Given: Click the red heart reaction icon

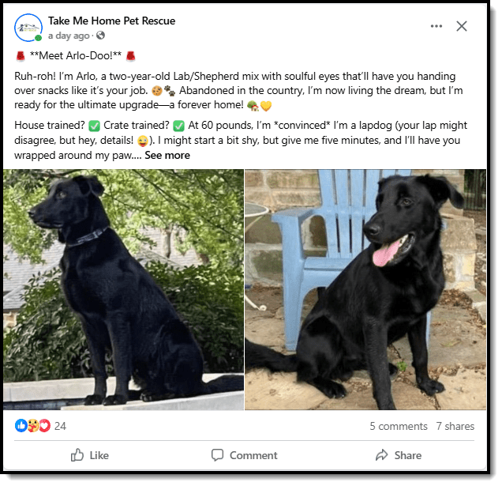Looking at the screenshot, I should (x=44, y=426).
